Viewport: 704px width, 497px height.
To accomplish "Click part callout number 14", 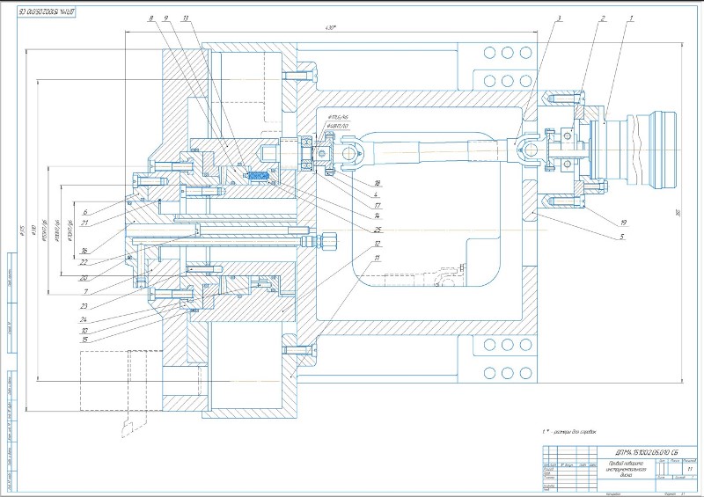I will [378, 216].
